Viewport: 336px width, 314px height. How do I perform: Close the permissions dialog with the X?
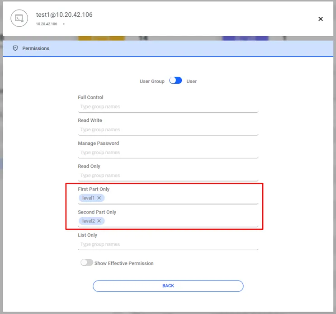320,19
